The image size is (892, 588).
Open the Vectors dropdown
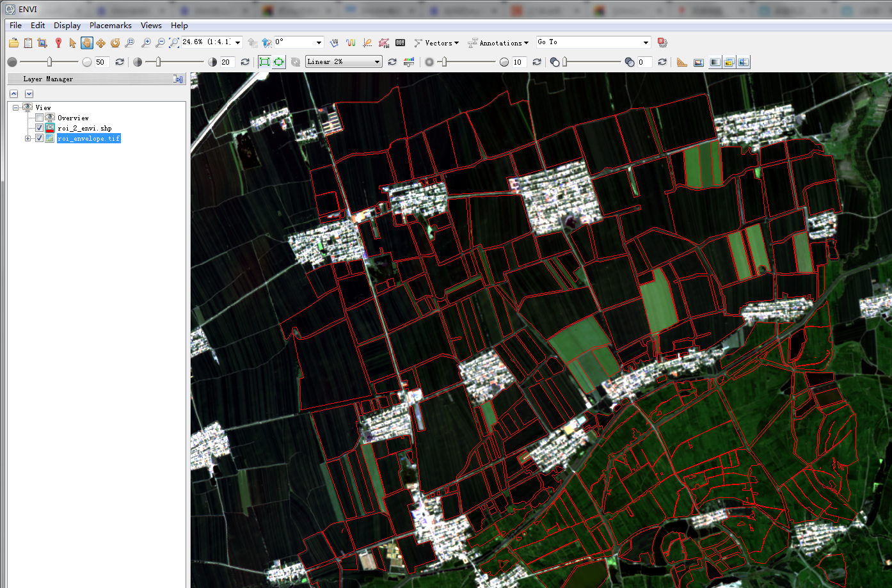tap(436, 42)
